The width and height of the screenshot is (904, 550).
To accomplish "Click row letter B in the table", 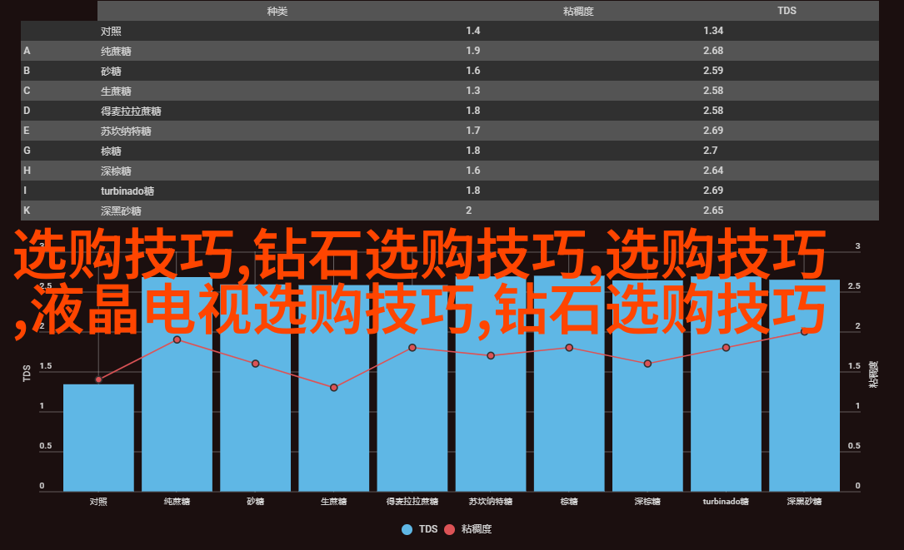I will tap(27, 71).
